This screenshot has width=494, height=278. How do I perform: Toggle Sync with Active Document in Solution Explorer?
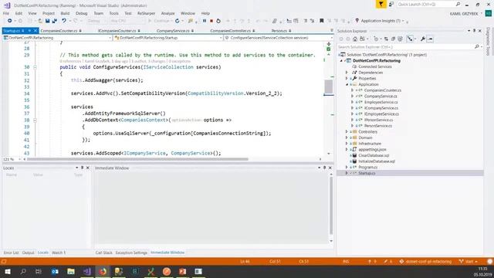click(386, 39)
